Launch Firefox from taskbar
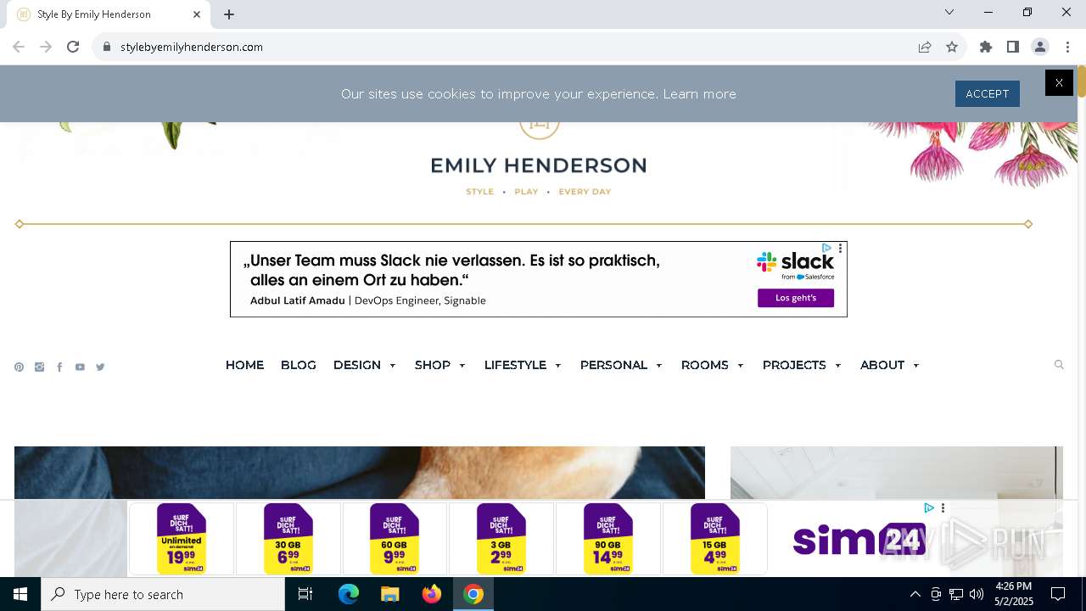 pos(432,594)
